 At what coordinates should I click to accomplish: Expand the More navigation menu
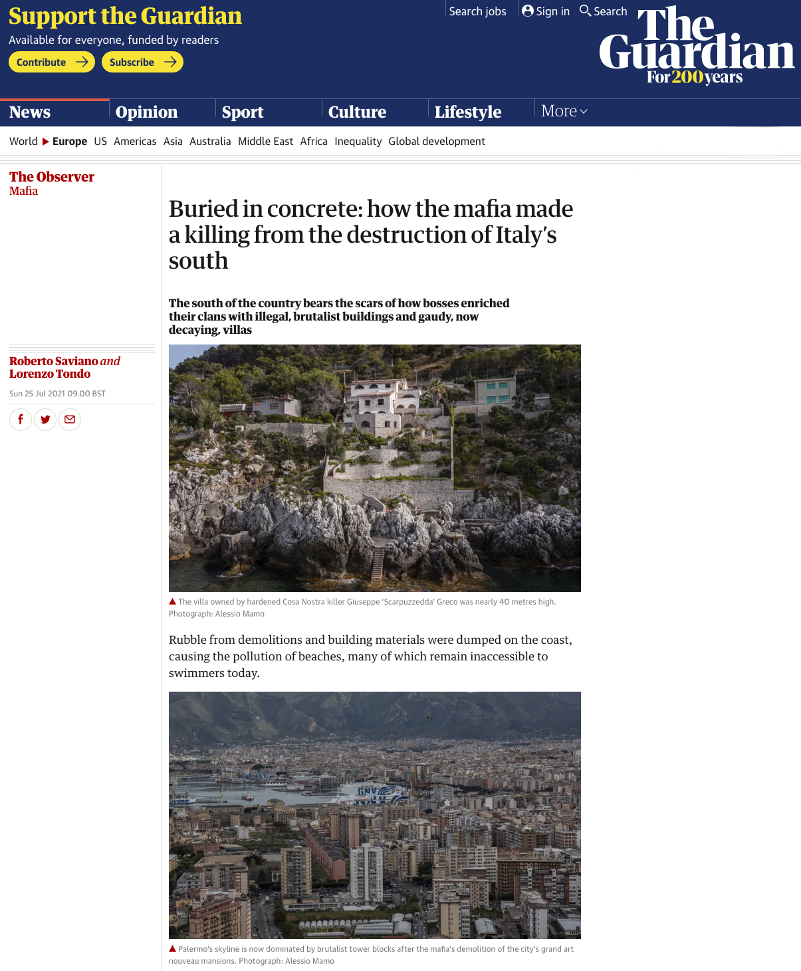coord(564,111)
